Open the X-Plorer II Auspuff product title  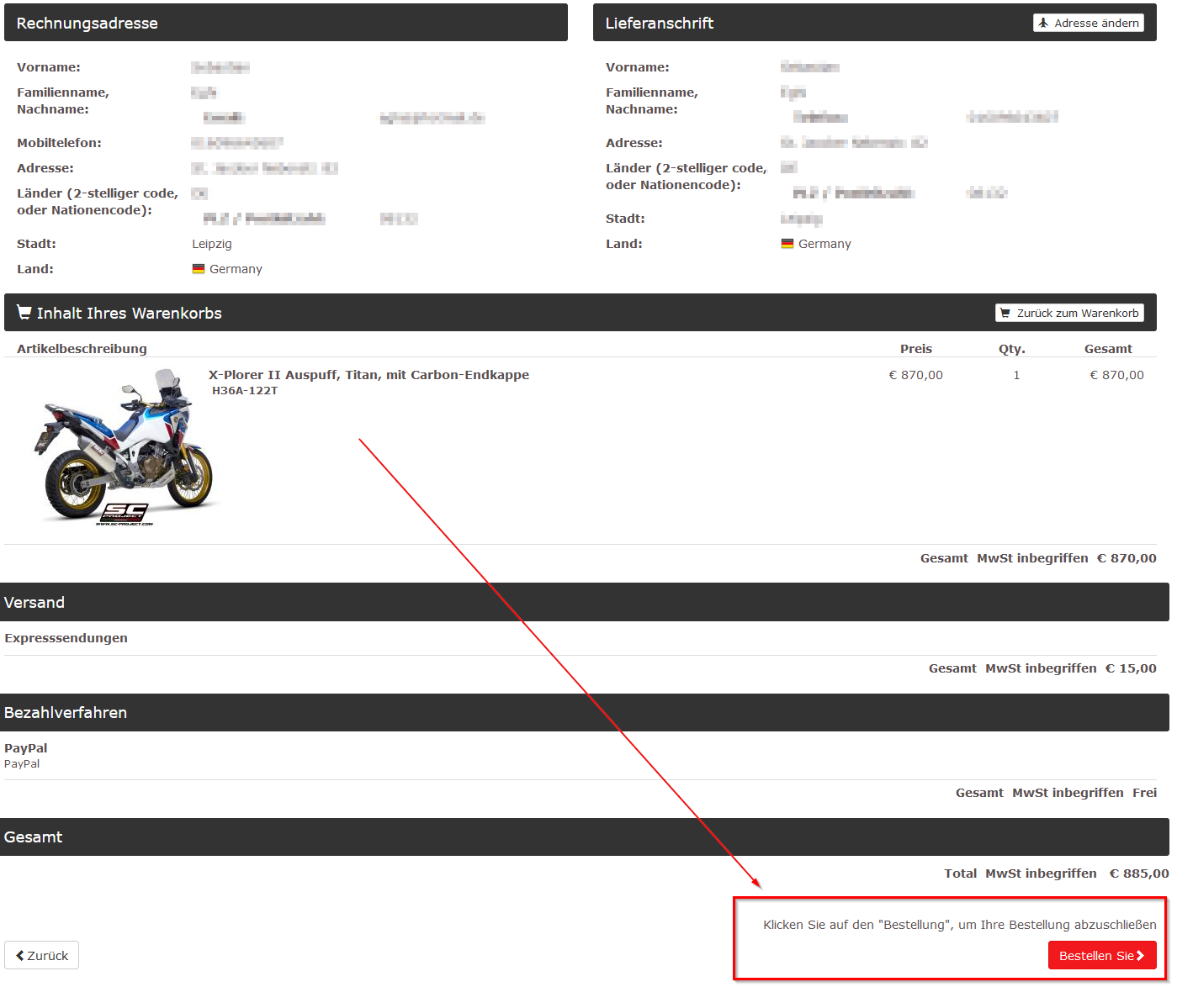(368, 375)
